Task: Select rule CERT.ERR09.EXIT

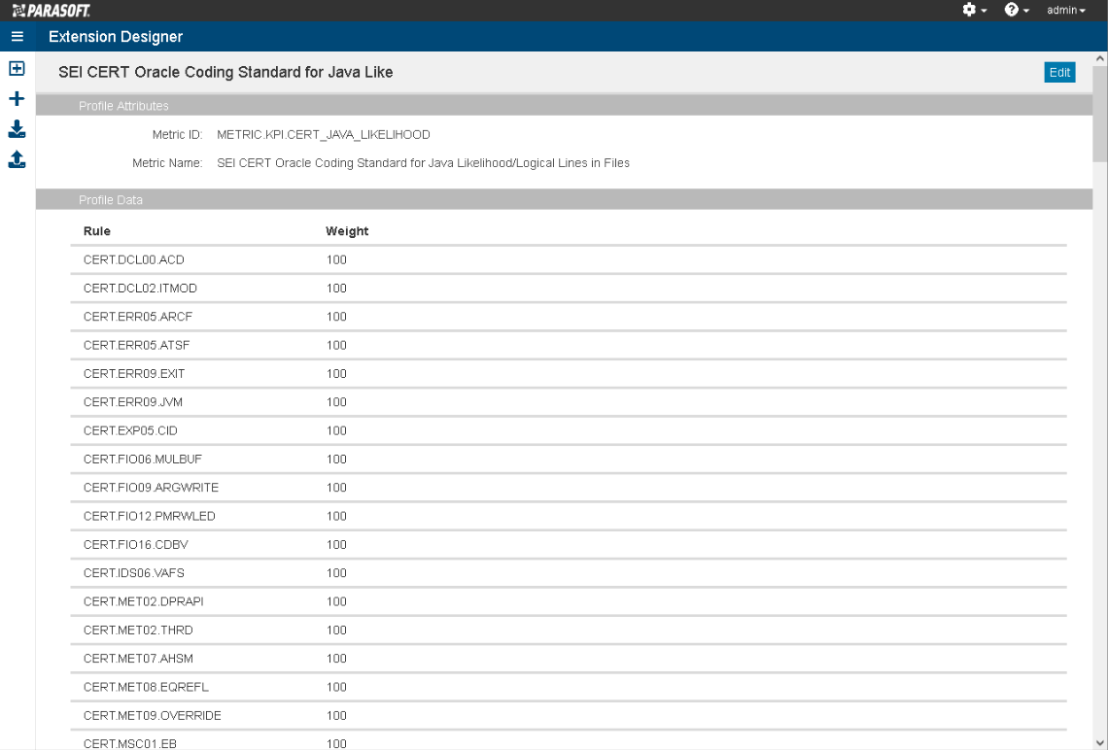Action: (134, 374)
